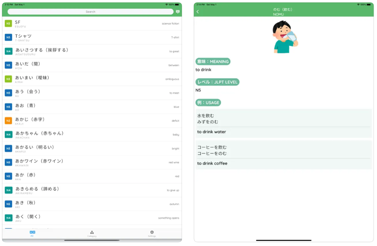Click the N3 badge next to SF
This screenshot has height=246, width=377.
[x=8, y=23]
